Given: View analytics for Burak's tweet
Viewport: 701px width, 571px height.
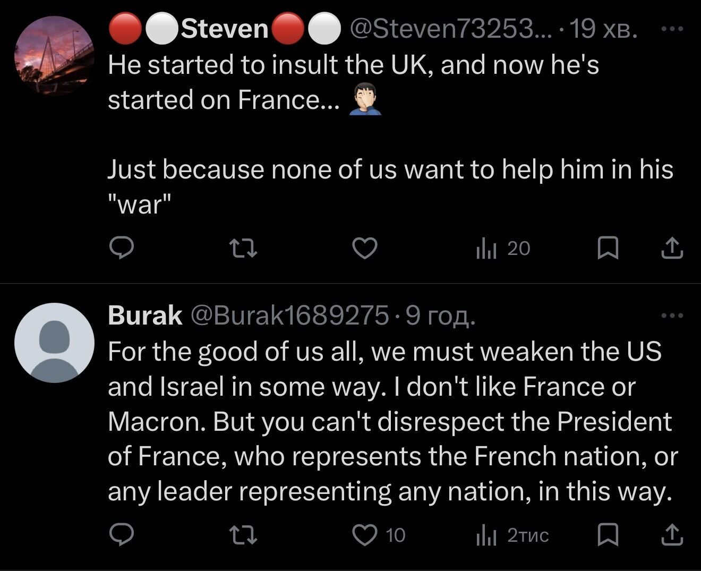Looking at the screenshot, I should click(512, 535).
